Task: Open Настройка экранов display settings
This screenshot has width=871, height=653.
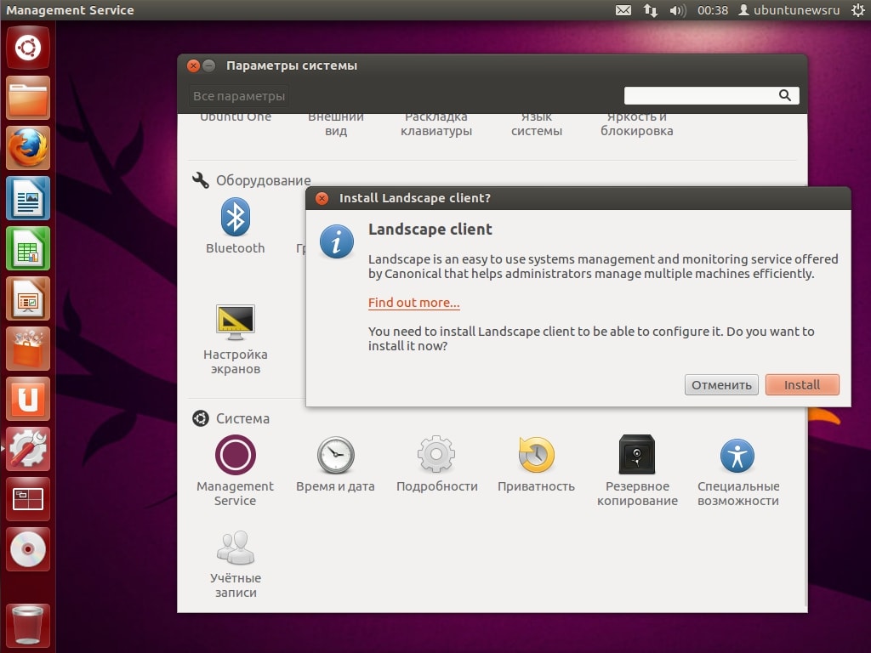Action: point(235,340)
